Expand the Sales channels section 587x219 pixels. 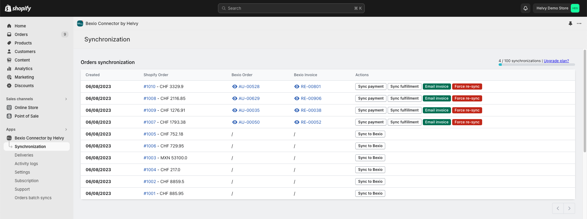click(66, 99)
